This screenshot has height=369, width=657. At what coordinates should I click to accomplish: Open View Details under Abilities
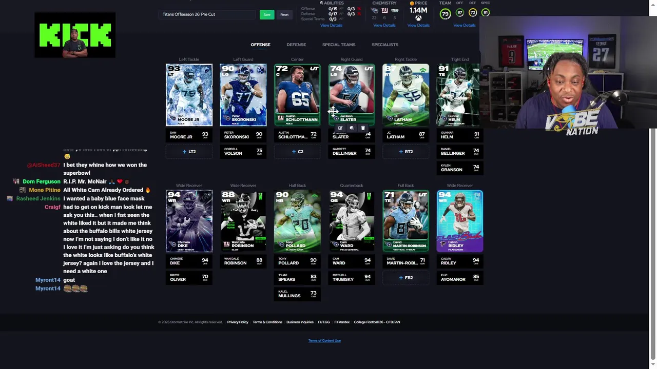pyautogui.click(x=331, y=25)
